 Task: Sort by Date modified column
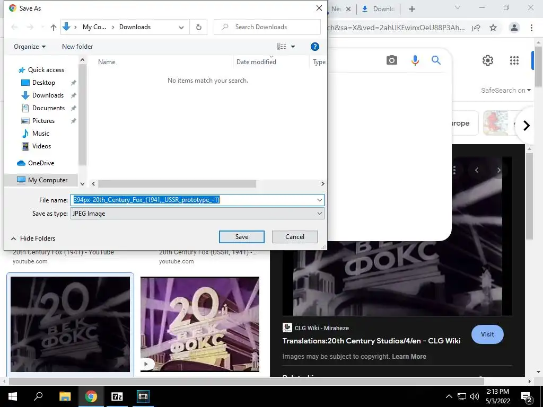point(256,62)
